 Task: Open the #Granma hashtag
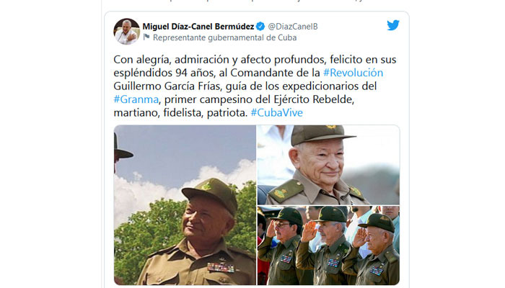coord(136,99)
